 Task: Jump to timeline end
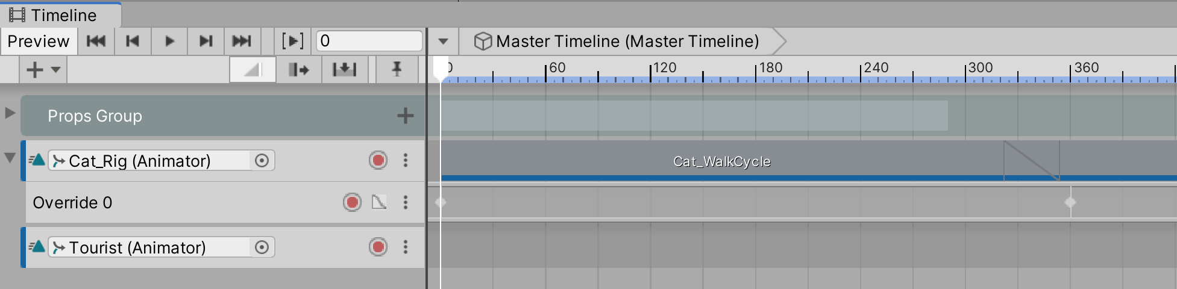click(x=242, y=41)
